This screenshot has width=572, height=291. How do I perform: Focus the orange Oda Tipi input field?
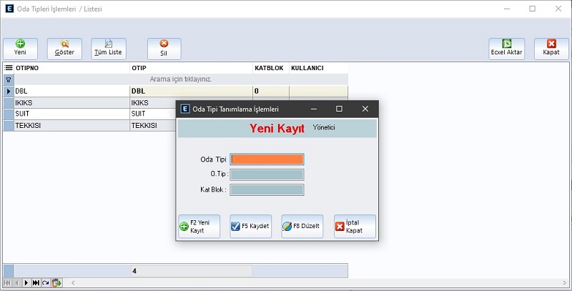coord(267,159)
